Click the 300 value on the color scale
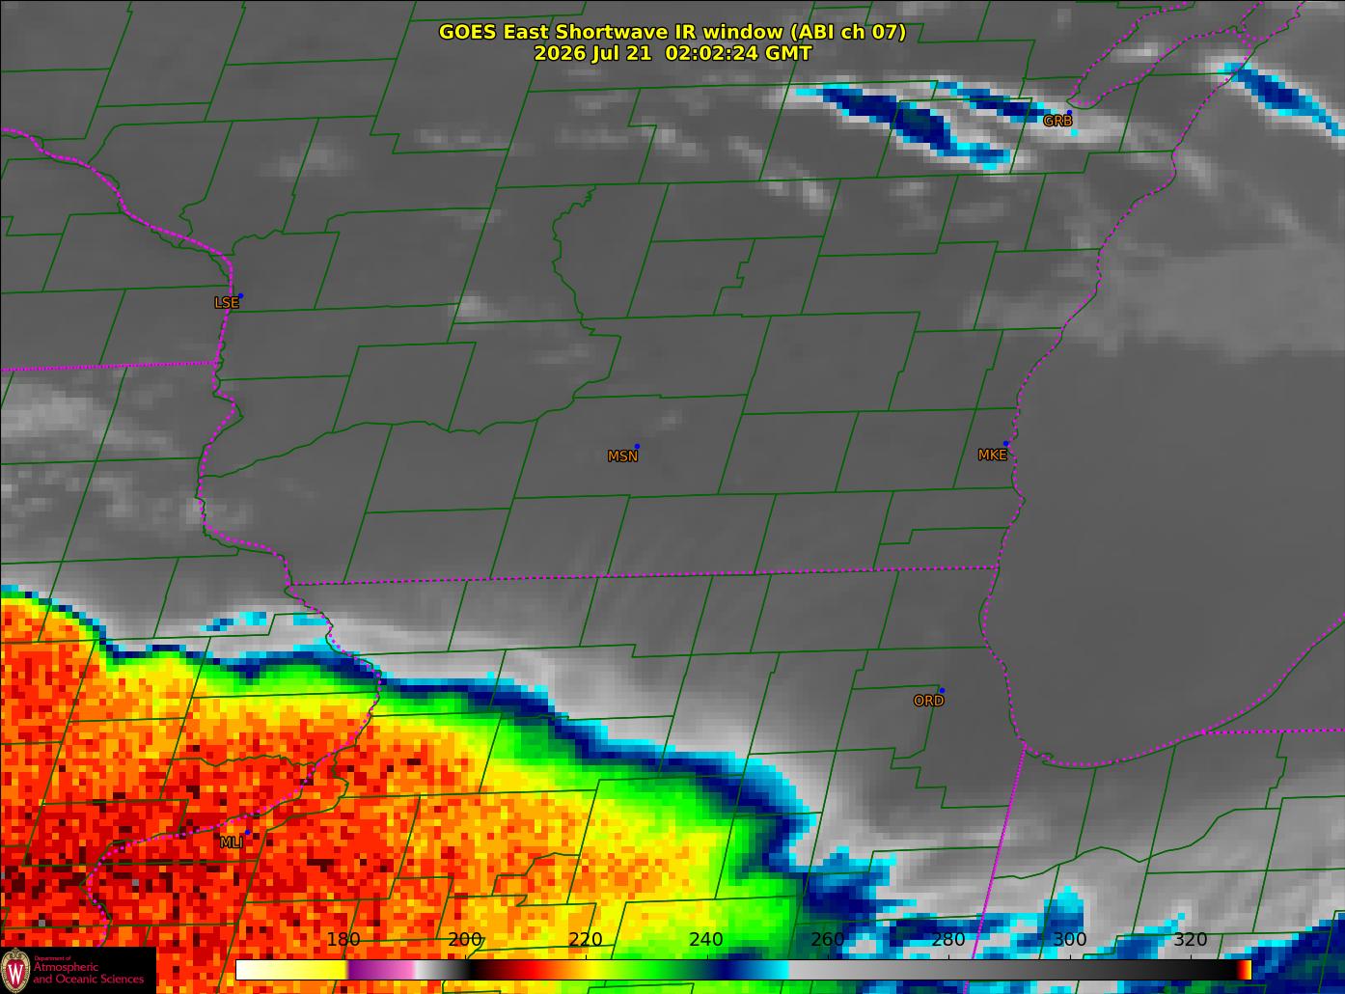 tap(1069, 940)
